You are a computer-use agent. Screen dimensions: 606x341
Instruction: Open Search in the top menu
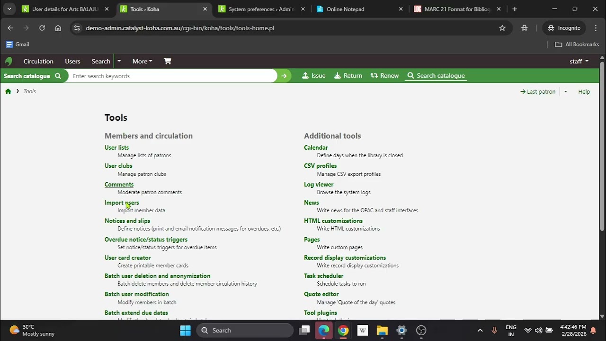point(101,61)
